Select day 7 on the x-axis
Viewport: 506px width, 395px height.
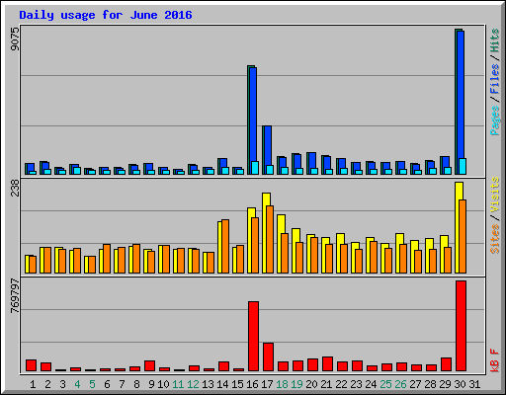point(122,384)
